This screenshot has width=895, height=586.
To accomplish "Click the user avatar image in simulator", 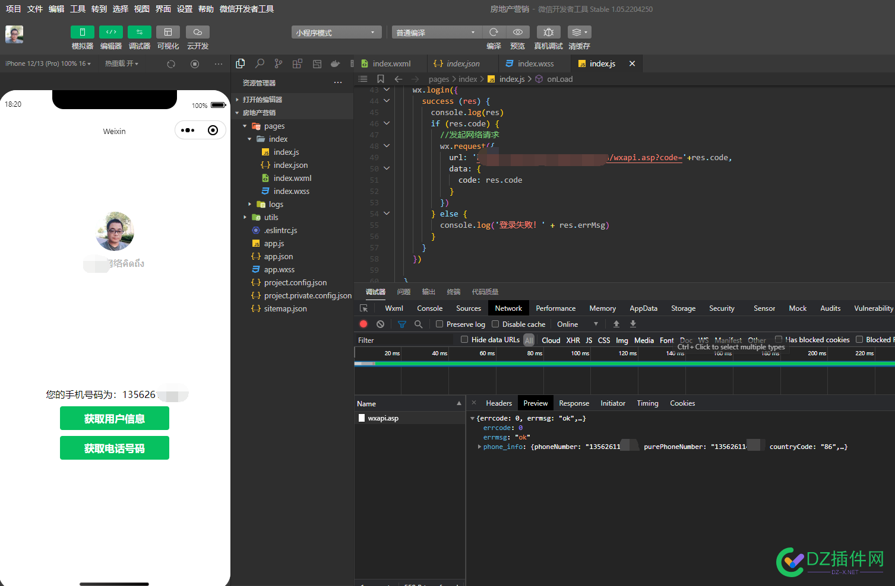I will click(x=115, y=231).
